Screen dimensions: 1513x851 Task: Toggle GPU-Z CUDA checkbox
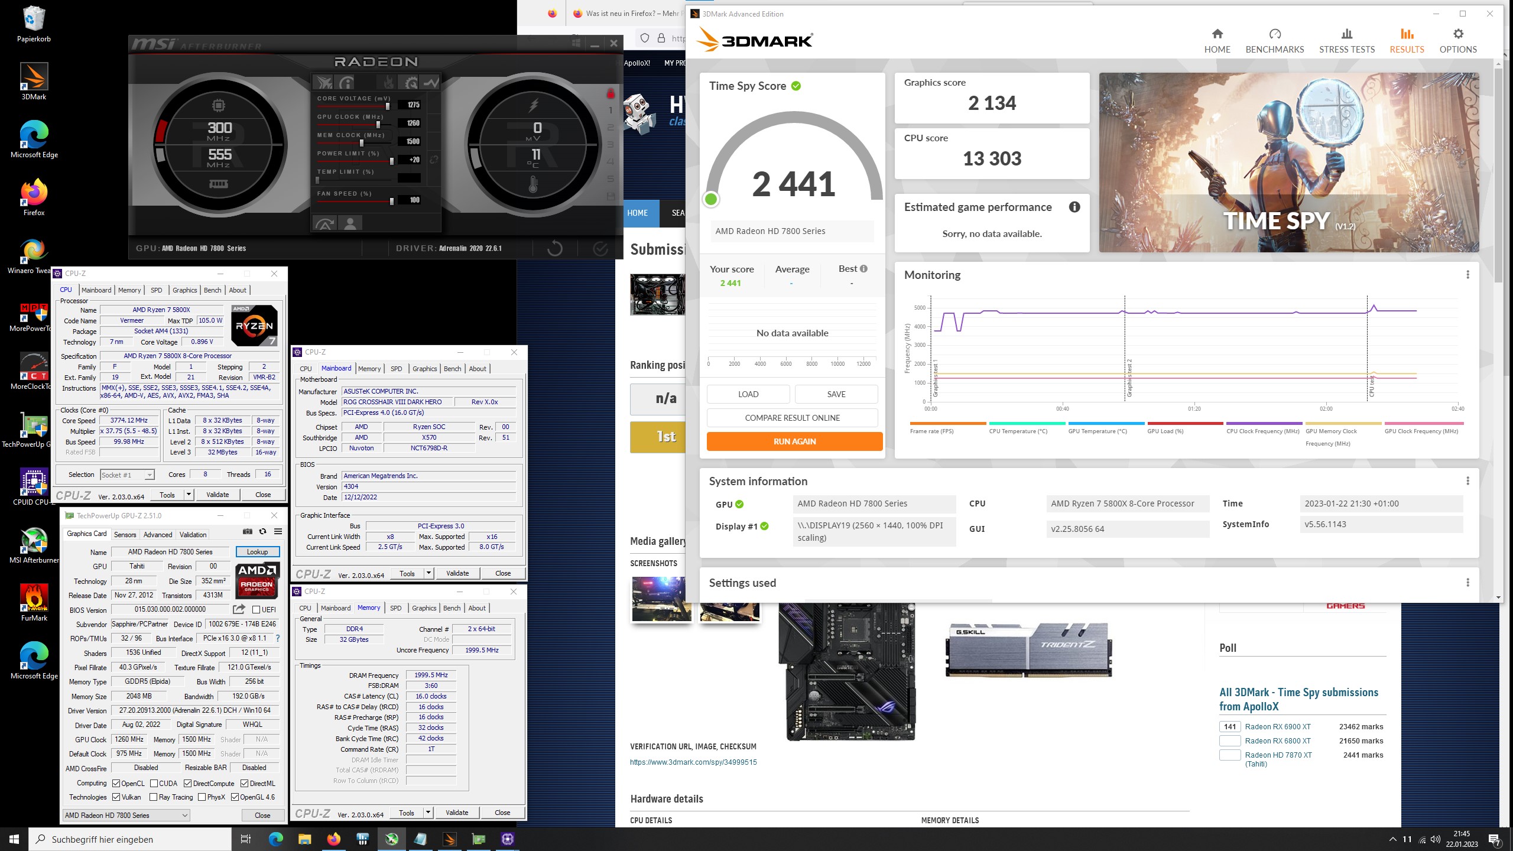coord(154,784)
